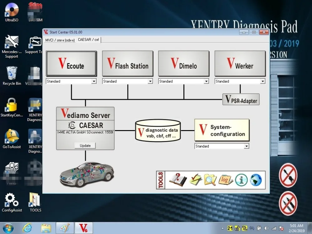
Task: Click the checkmark notes tool icon
Action: [x=195, y=179]
